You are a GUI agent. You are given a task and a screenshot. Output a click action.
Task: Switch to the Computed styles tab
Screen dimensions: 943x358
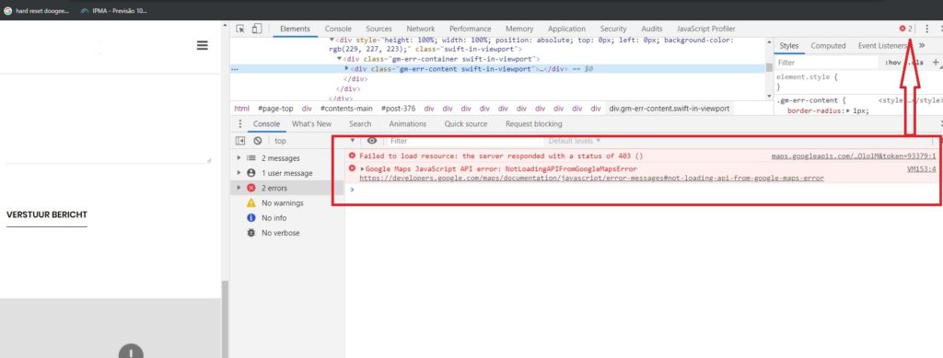(x=828, y=46)
